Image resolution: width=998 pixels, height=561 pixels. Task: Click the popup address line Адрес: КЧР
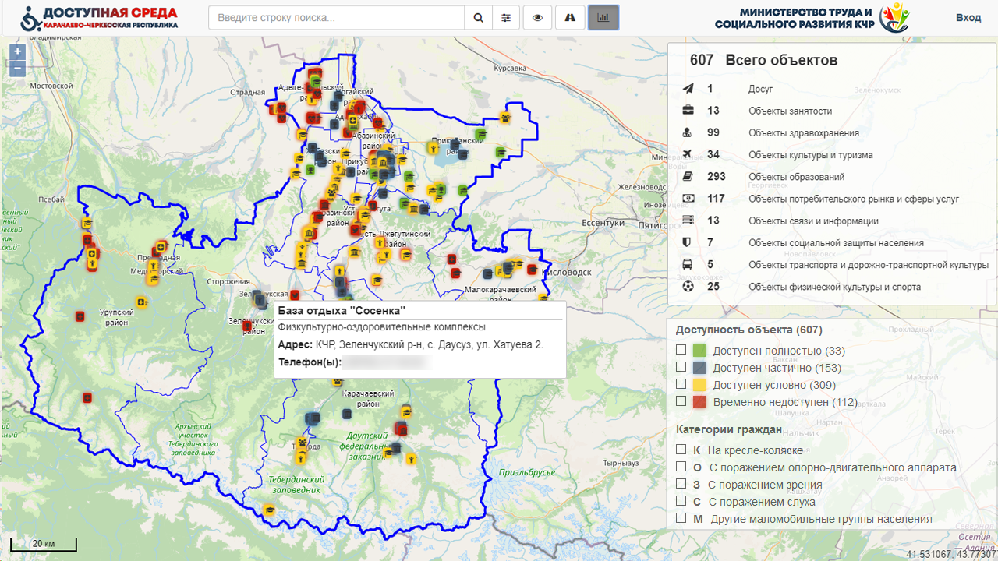(410, 344)
